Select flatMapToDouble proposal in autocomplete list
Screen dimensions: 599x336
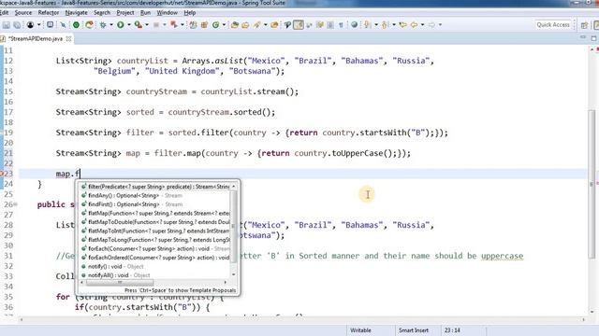[155, 222]
